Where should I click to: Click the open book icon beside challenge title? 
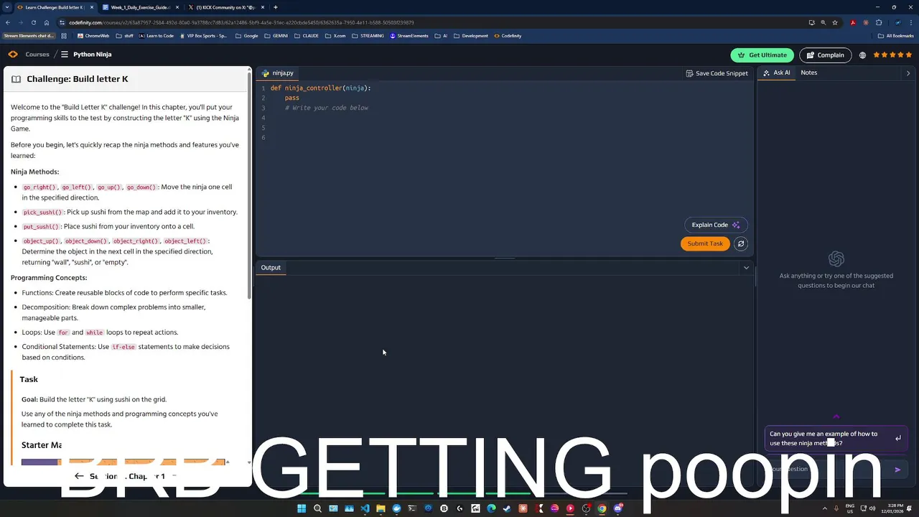(x=16, y=79)
